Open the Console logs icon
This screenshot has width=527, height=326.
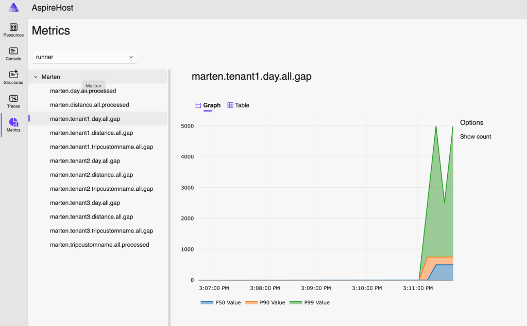pos(13,51)
